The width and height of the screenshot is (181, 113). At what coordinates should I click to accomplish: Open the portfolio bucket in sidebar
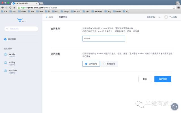12,71
